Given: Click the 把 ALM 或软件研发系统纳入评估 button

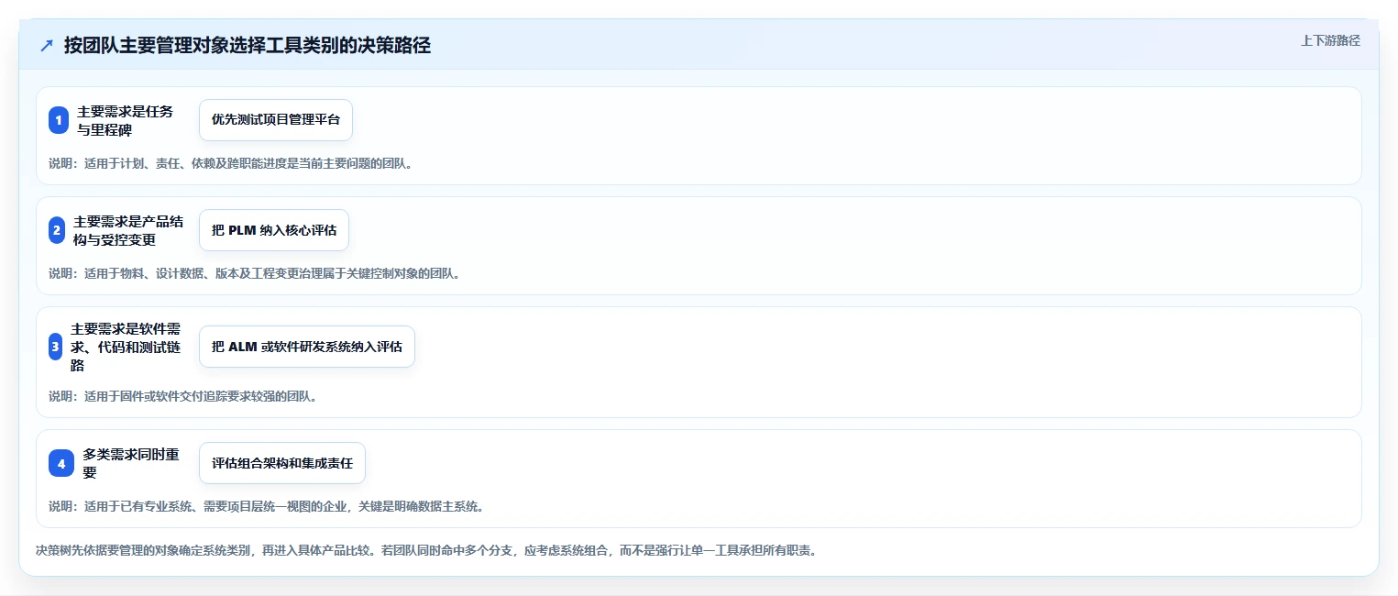Looking at the screenshot, I should (307, 347).
